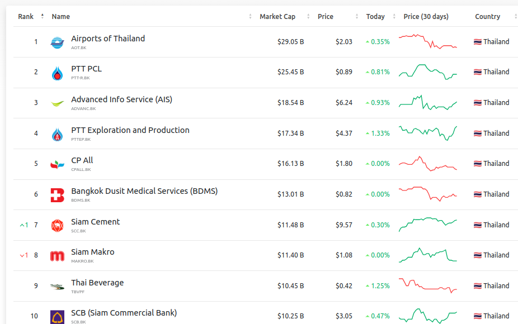This screenshot has height=324, width=518.
Task: Click the Bangkok Dusit Medical Services logo
Action: [x=57, y=195]
